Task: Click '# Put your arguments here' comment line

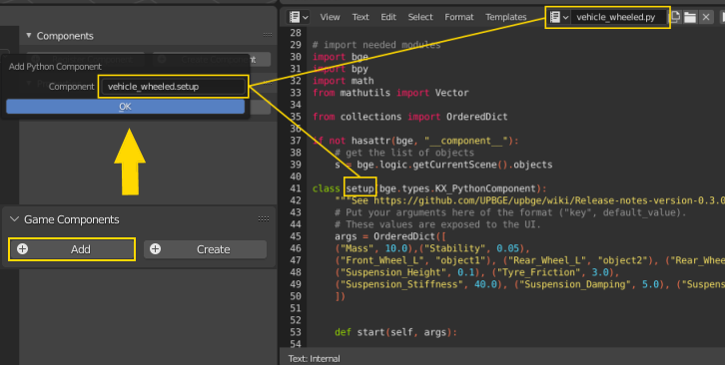Action: click(x=510, y=213)
